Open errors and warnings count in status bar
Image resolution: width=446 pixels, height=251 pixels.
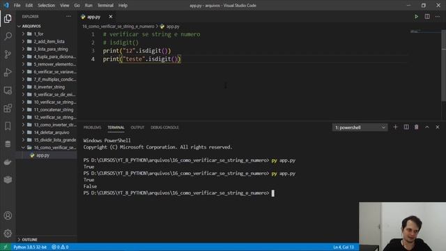[60, 247]
